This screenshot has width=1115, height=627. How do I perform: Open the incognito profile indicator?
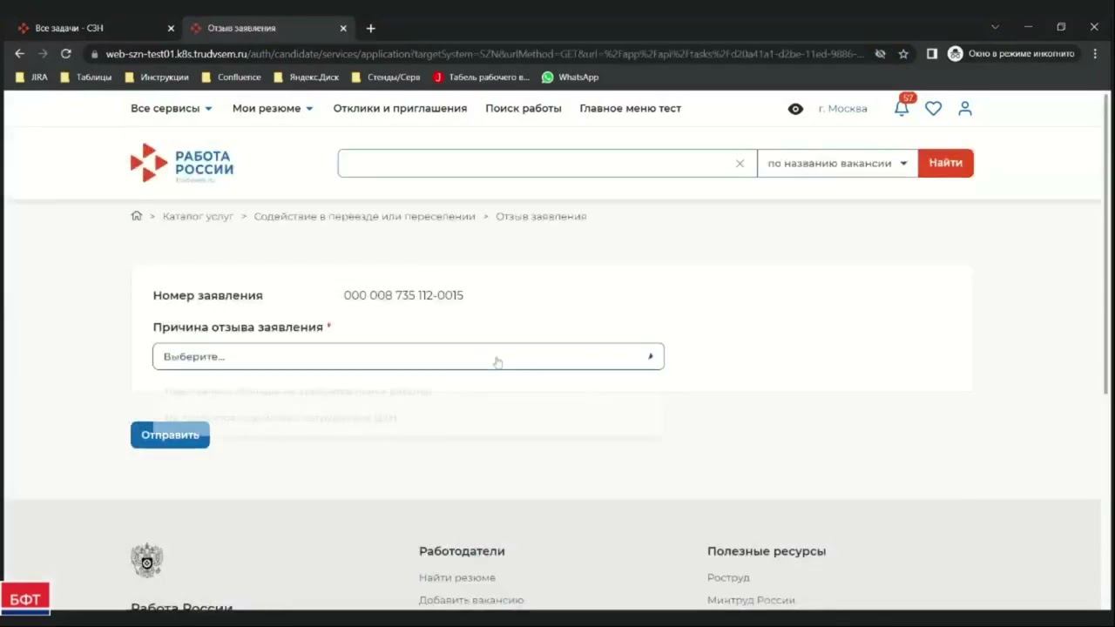tap(1011, 54)
